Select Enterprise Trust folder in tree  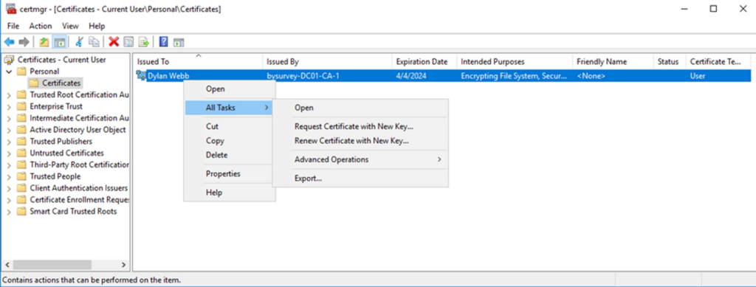(49, 106)
